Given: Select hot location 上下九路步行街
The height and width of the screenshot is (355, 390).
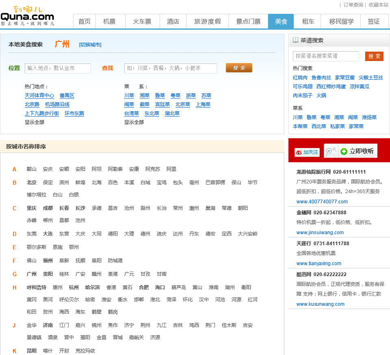Looking at the screenshot, I should click(42, 113).
